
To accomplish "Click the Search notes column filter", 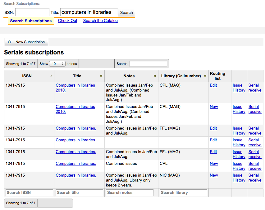I will tap(130, 193).
